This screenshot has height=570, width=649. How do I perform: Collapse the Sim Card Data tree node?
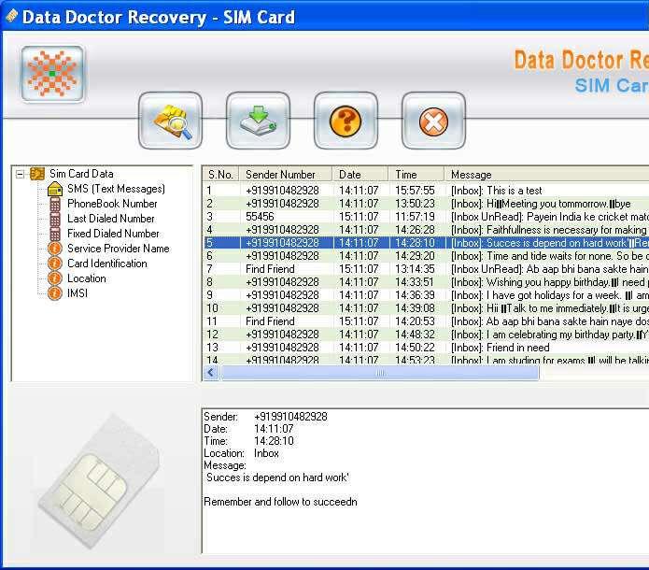(x=20, y=174)
